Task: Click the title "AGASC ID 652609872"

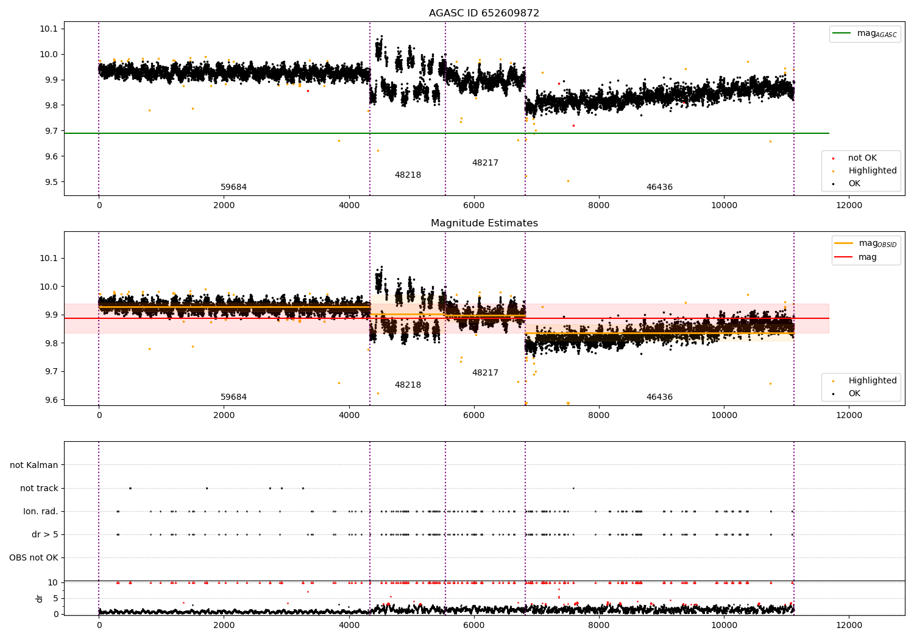Action: click(484, 13)
